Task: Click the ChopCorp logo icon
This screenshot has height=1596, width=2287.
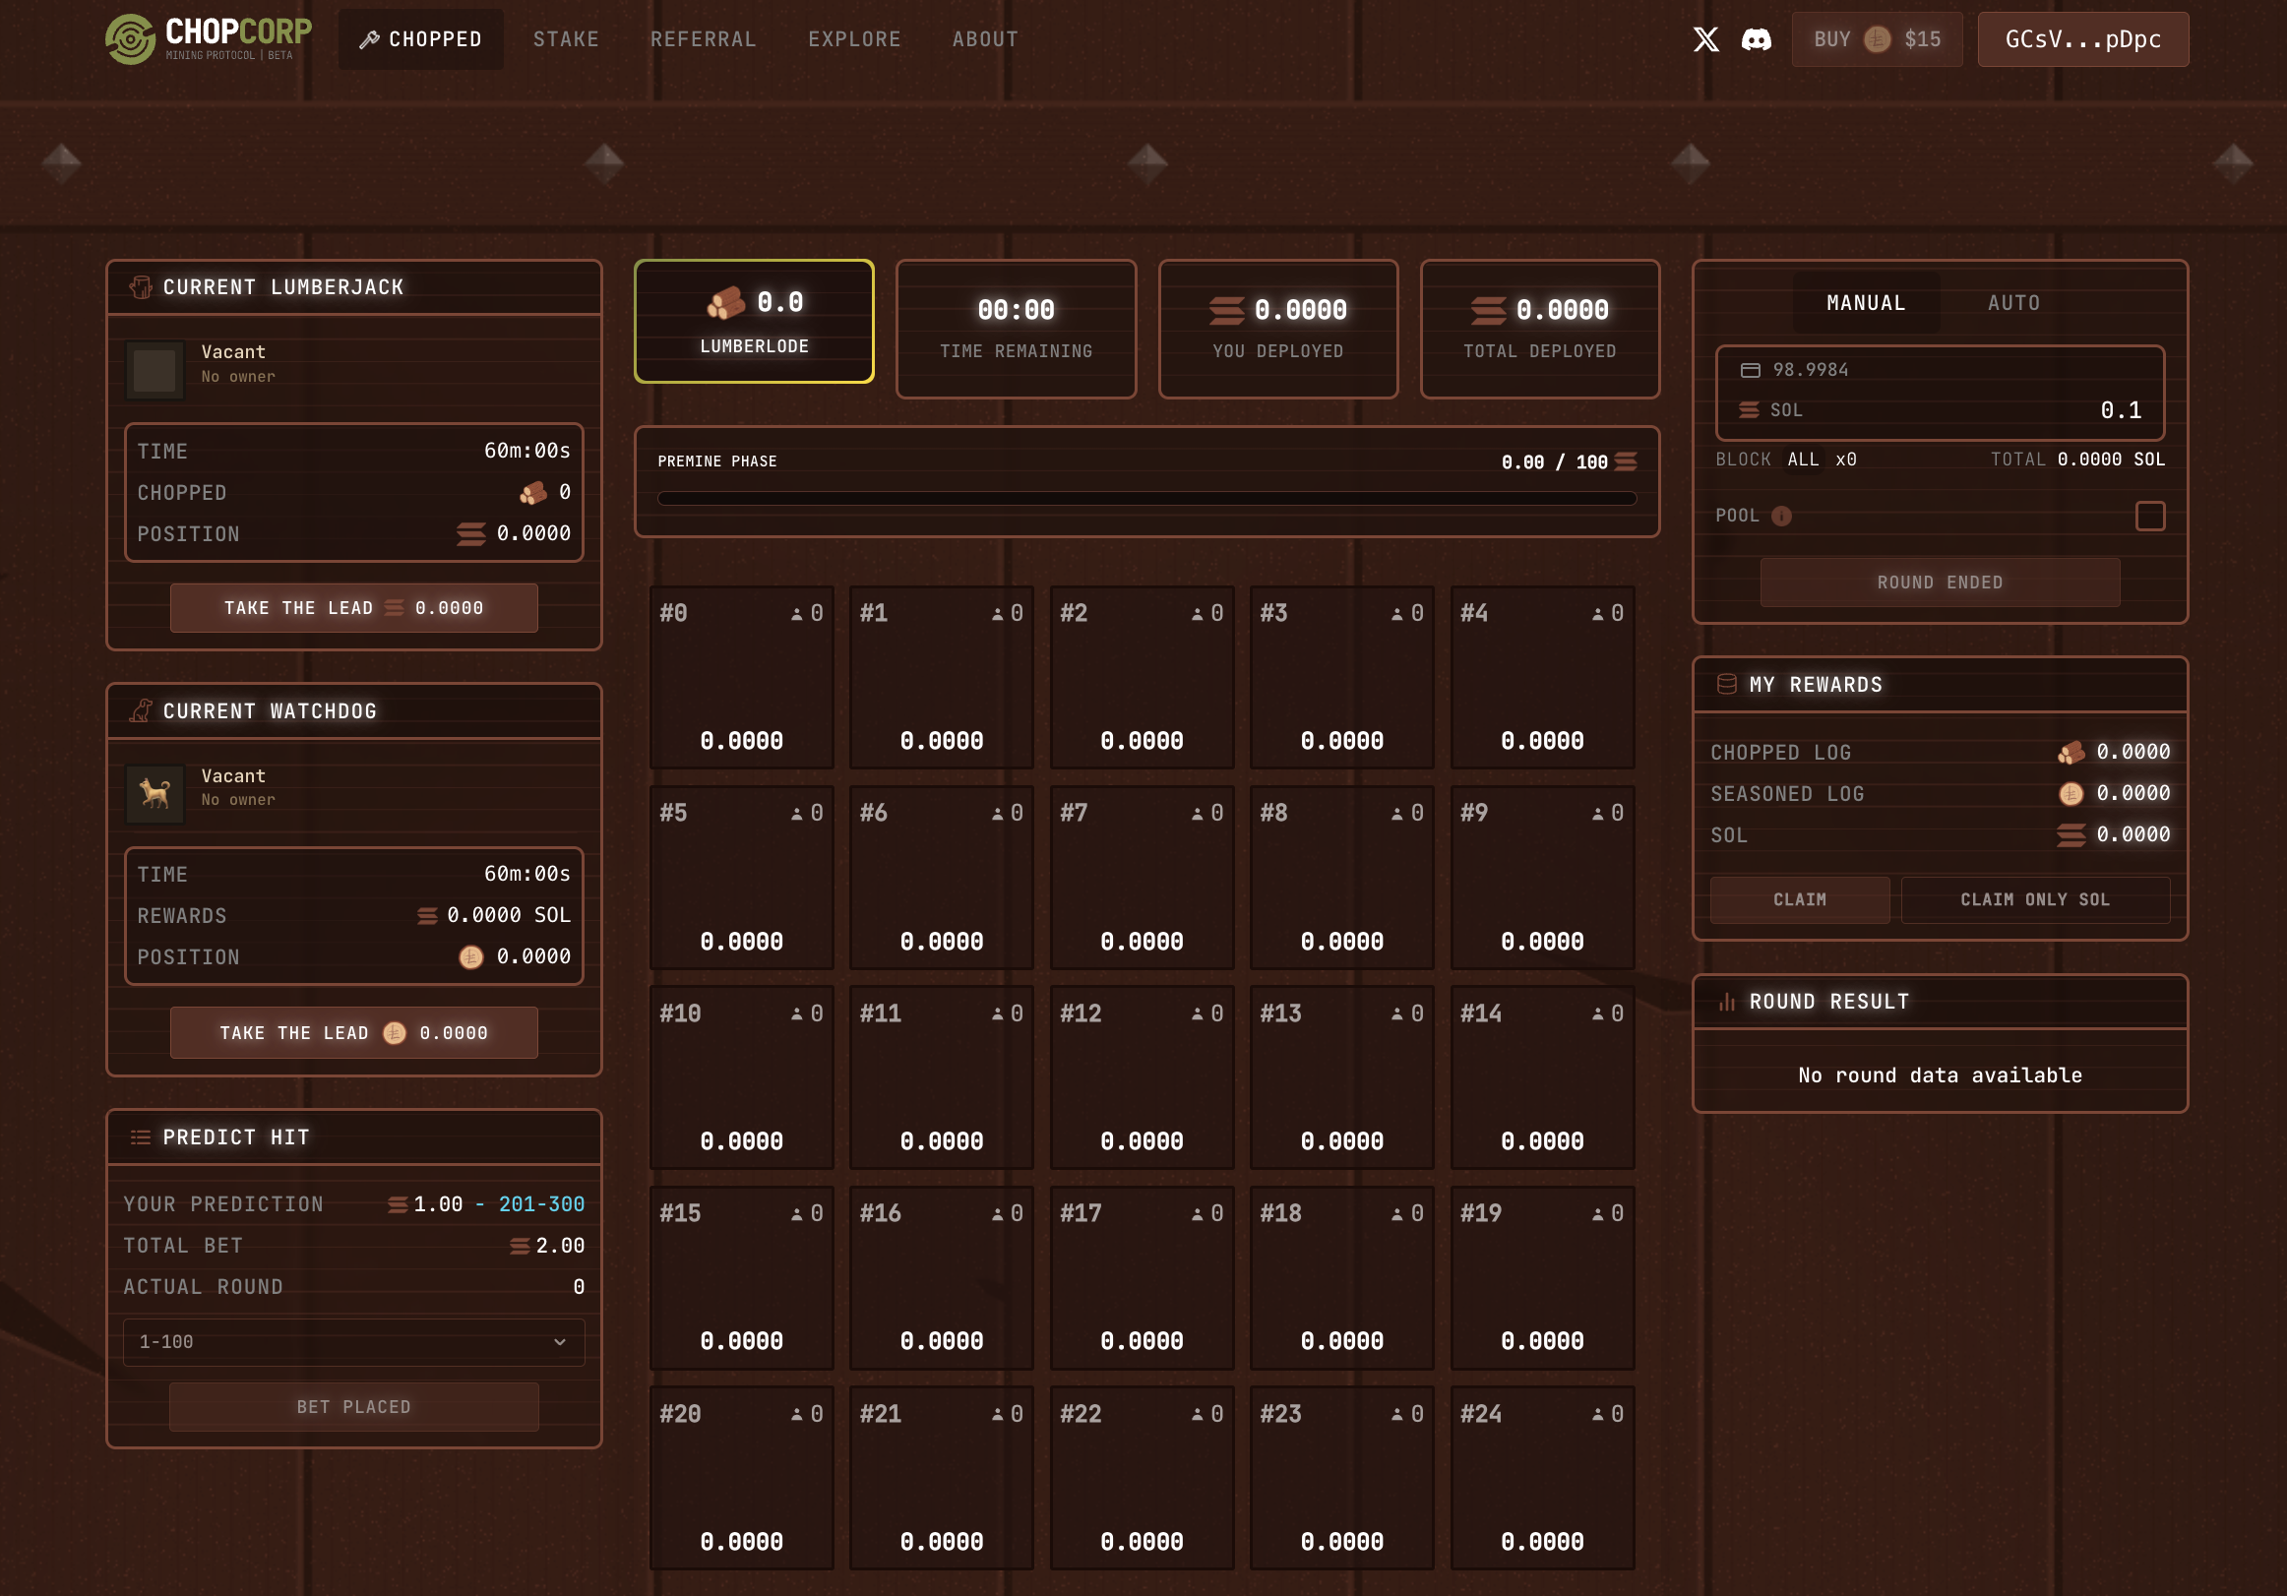Action: (131, 39)
